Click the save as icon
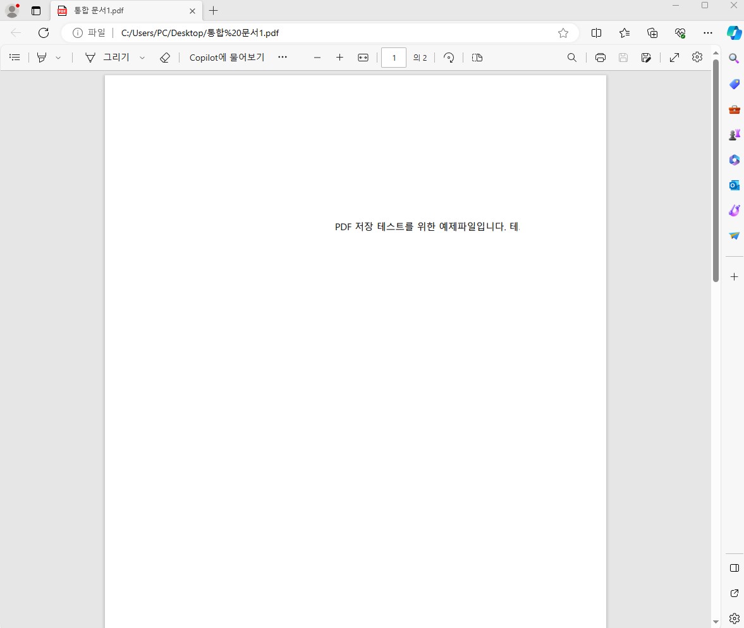Screen dimensions: 744x628 pyautogui.click(x=646, y=58)
